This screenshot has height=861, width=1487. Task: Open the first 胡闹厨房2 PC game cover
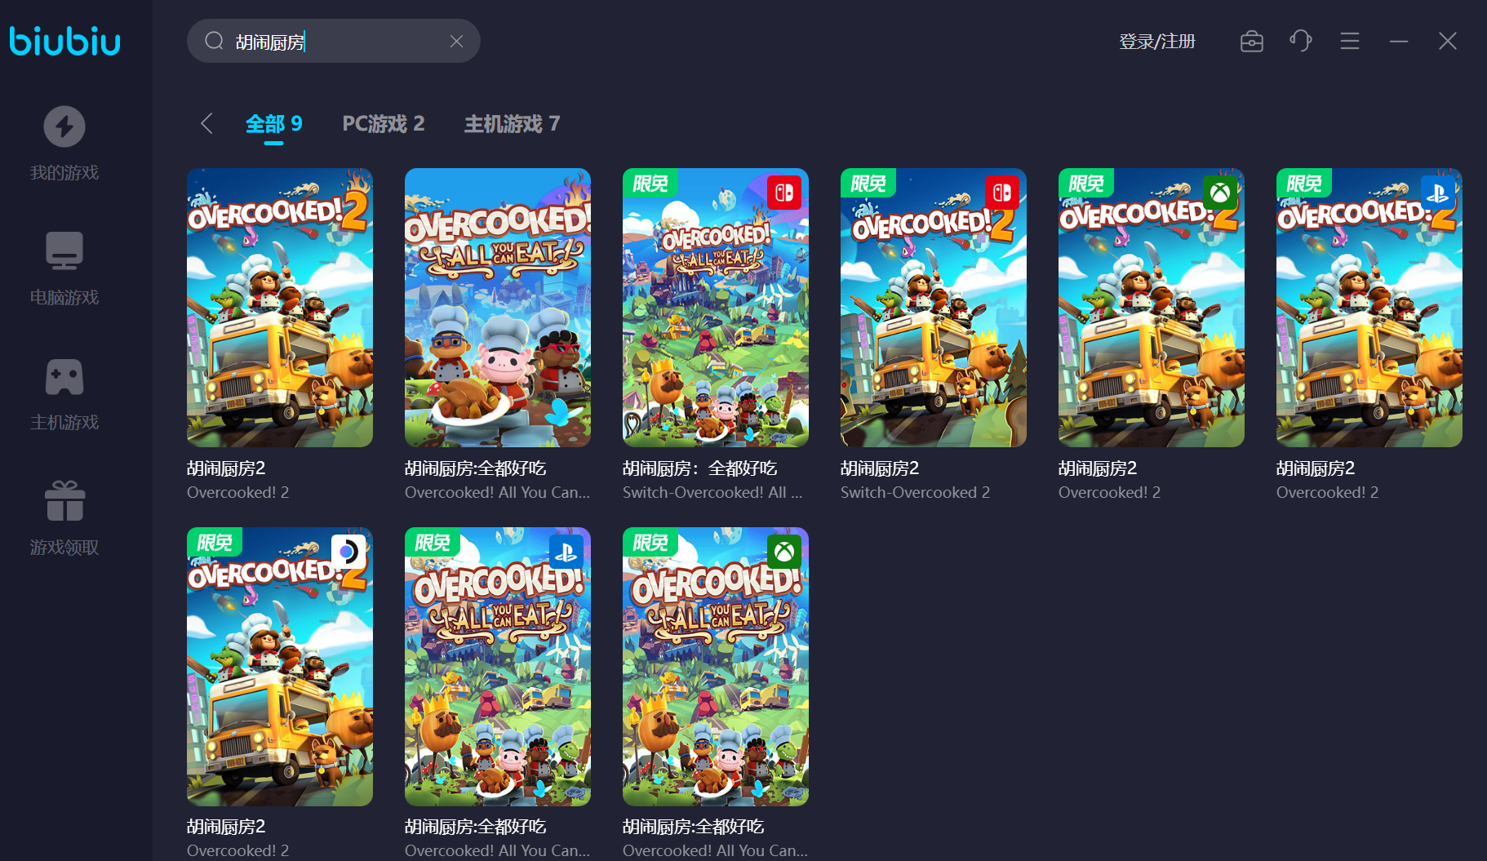point(280,308)
